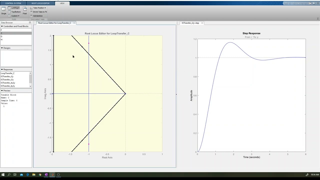320x180 pixels.
Task: Choose Left/Right tile layout
Action: 14,8
